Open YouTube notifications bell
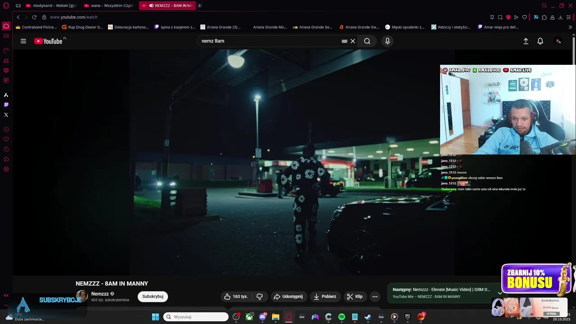Screen dimensions: 576x324 tap(540, 41)
